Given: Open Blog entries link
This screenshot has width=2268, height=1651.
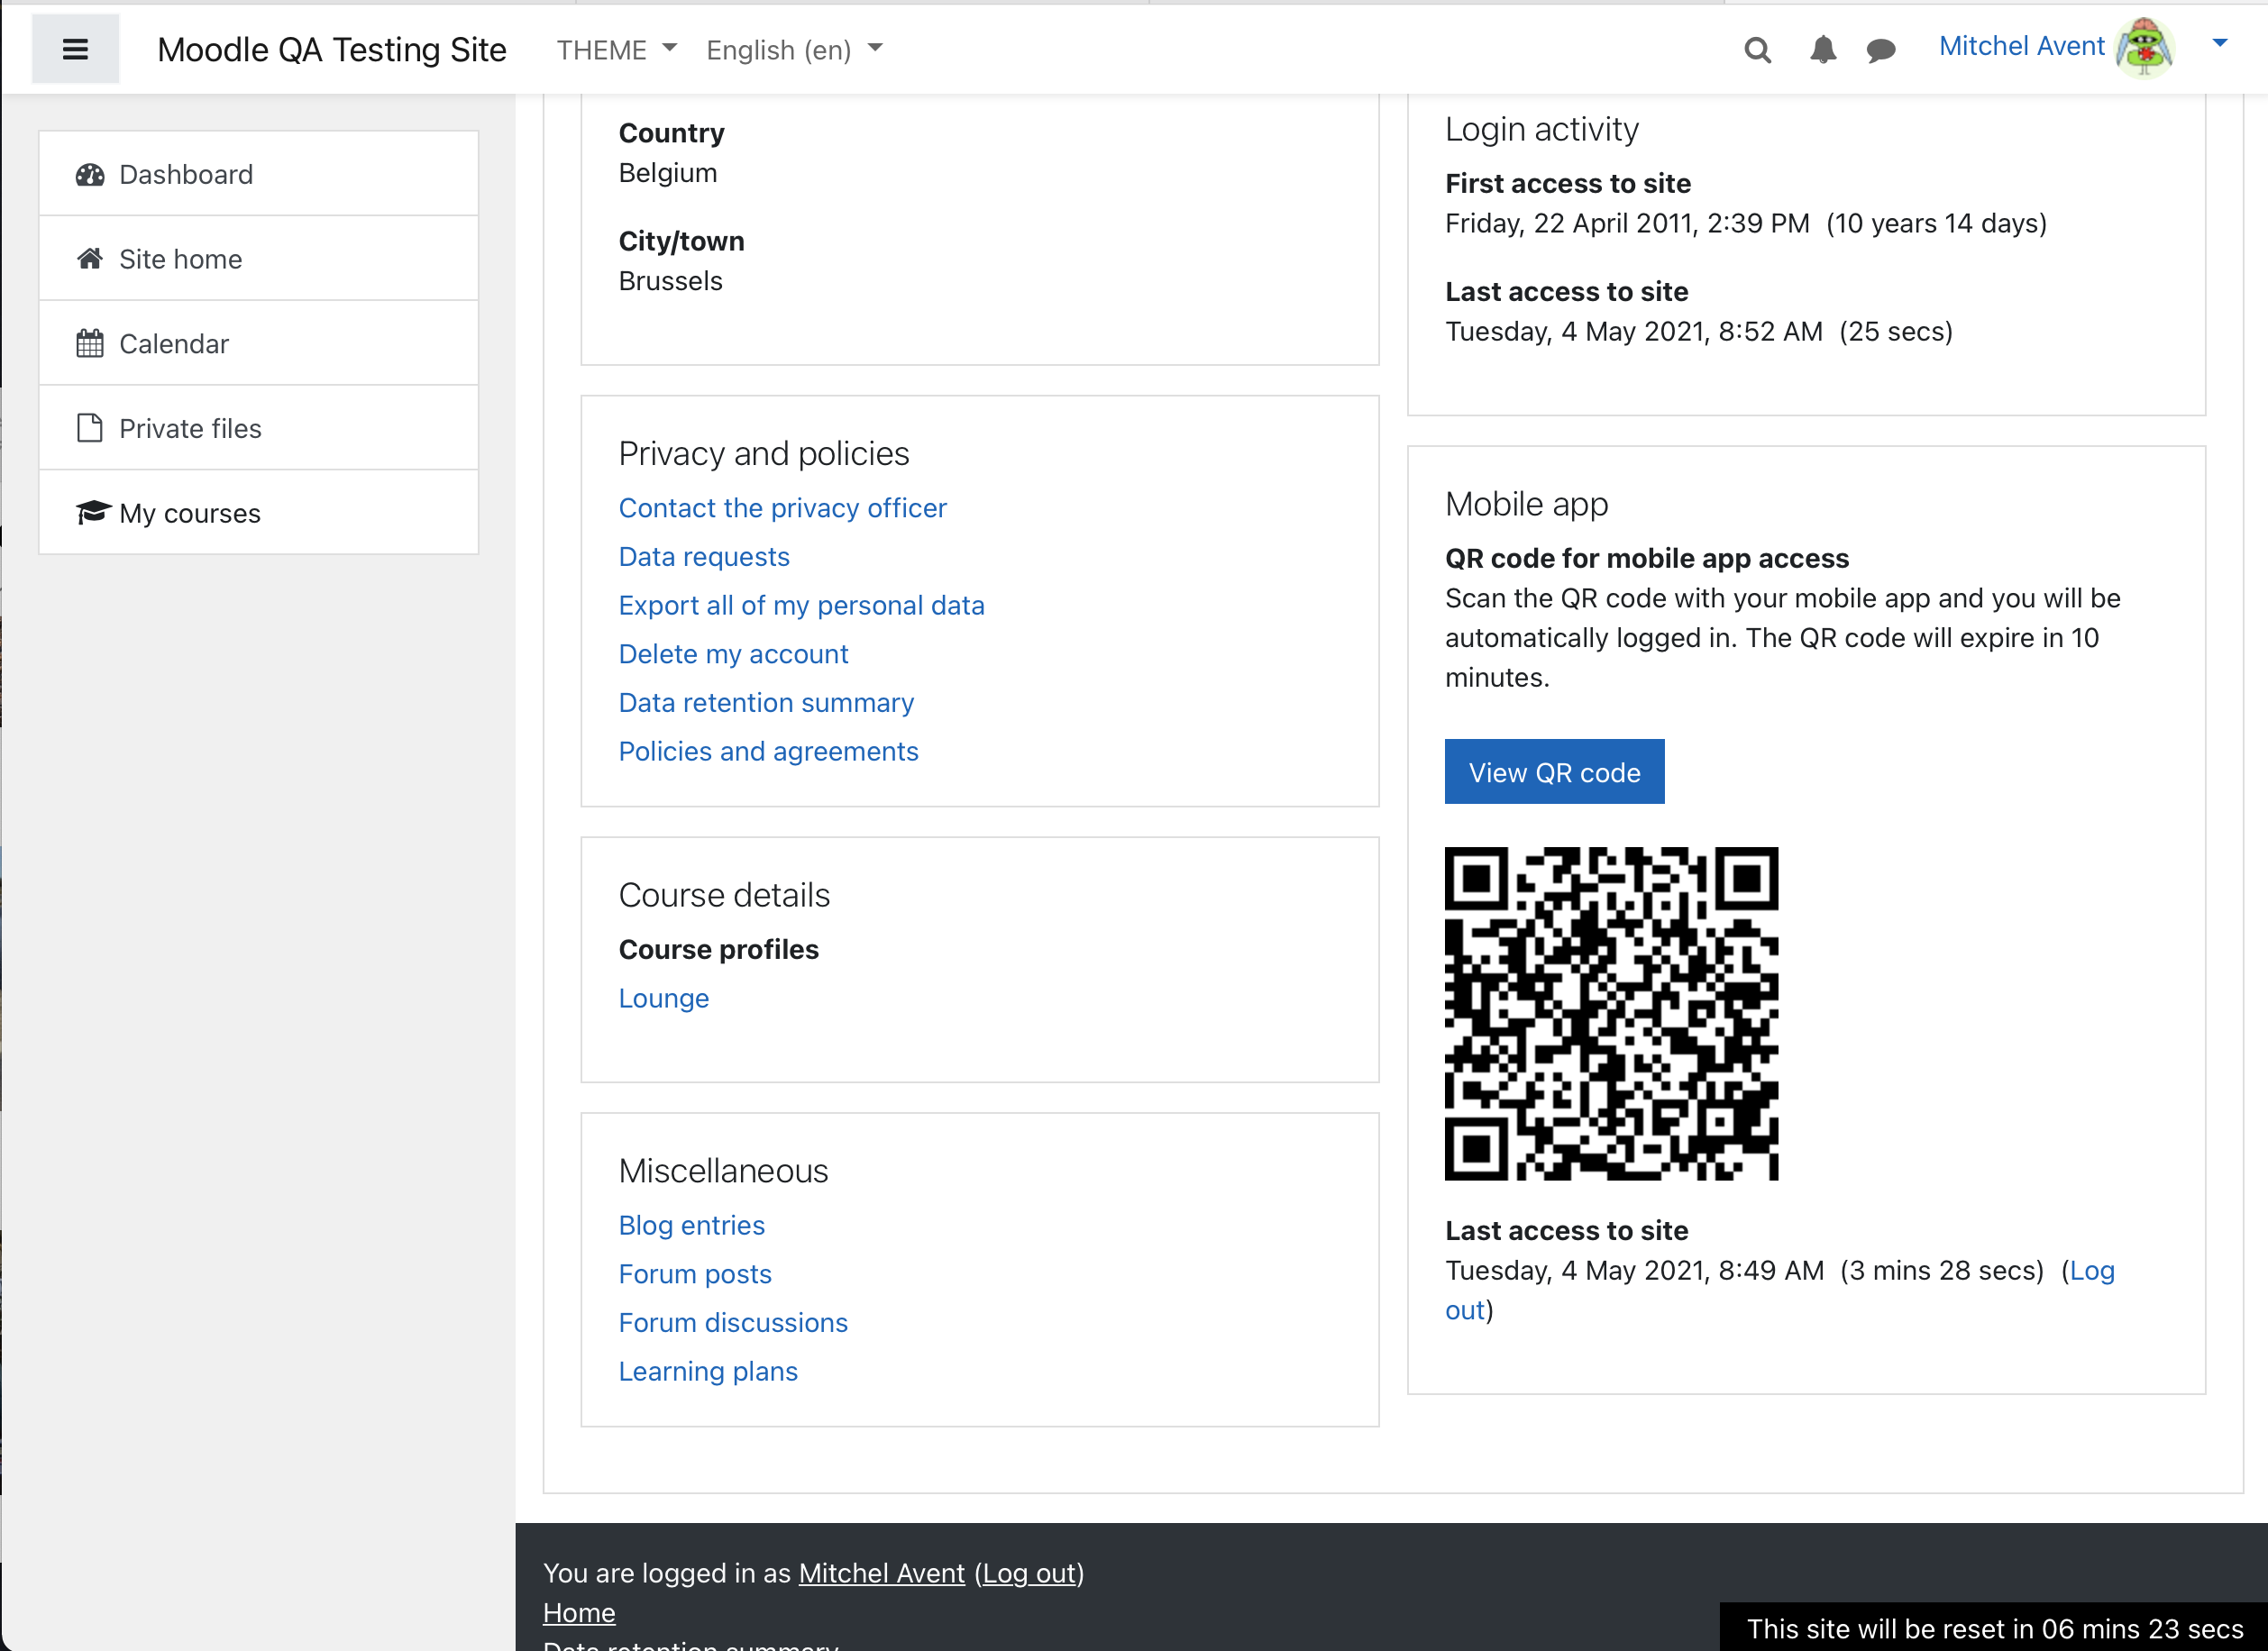Looking at the screenshot, I should [x=692, y=1225].
